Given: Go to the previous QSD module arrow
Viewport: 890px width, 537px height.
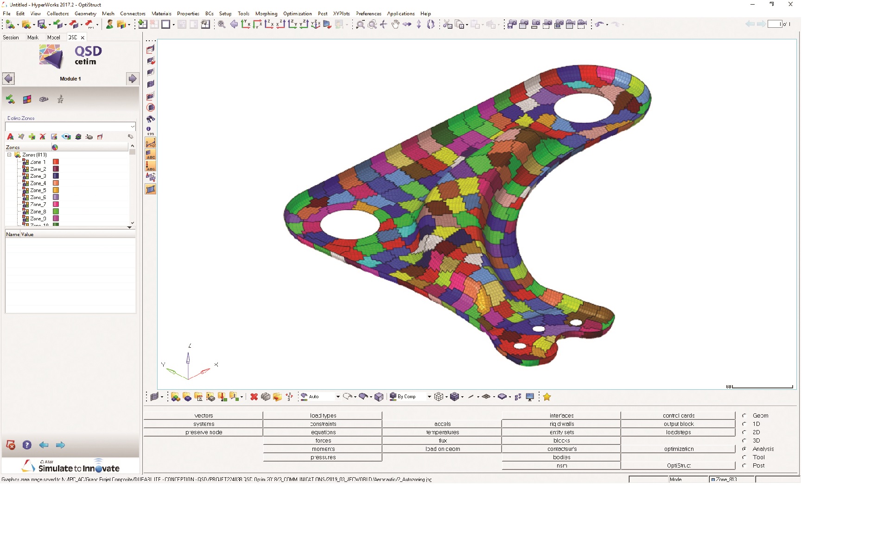Looking at the screenshot, I should coord(8,79).
